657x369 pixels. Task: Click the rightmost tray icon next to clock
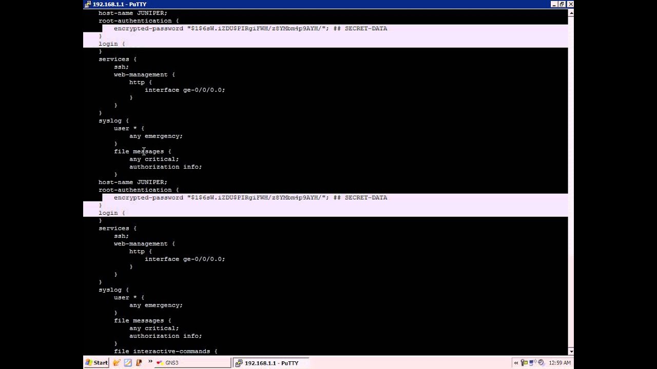pos(540,363)
